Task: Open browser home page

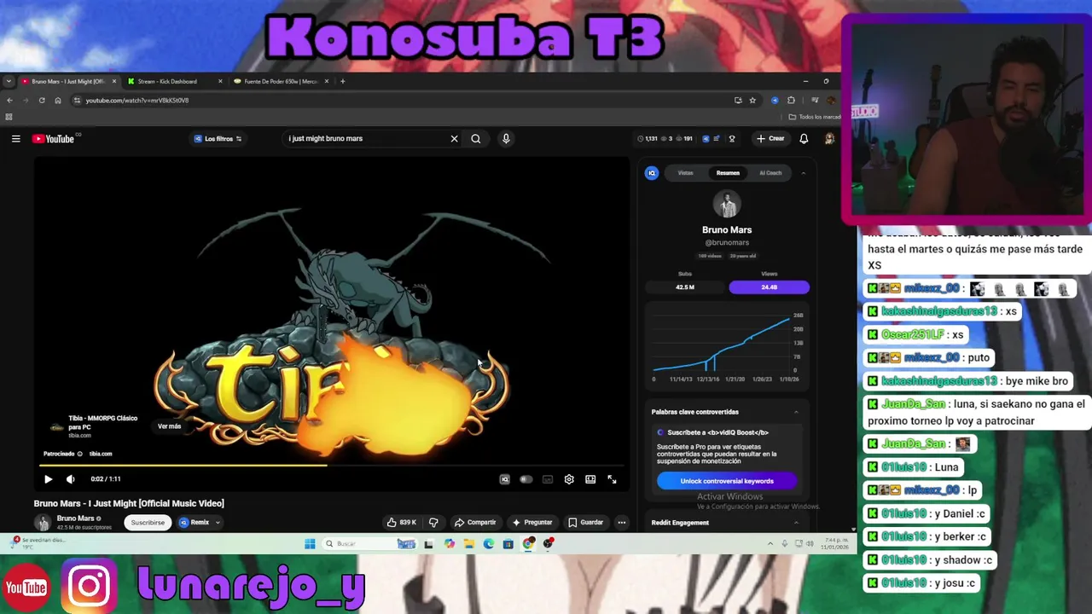Action: pyautogui.click(x=57, y=101)
